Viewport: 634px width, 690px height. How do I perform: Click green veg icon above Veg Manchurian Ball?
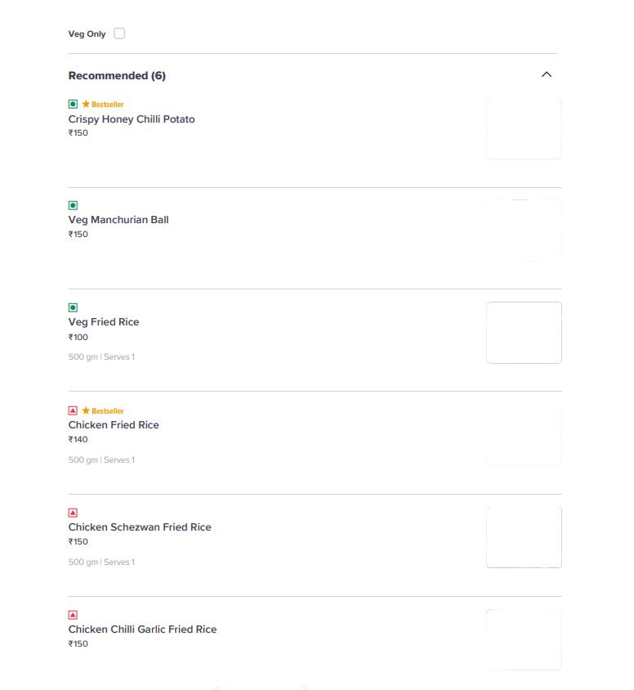pyautogui.click(x=73, y=205)
